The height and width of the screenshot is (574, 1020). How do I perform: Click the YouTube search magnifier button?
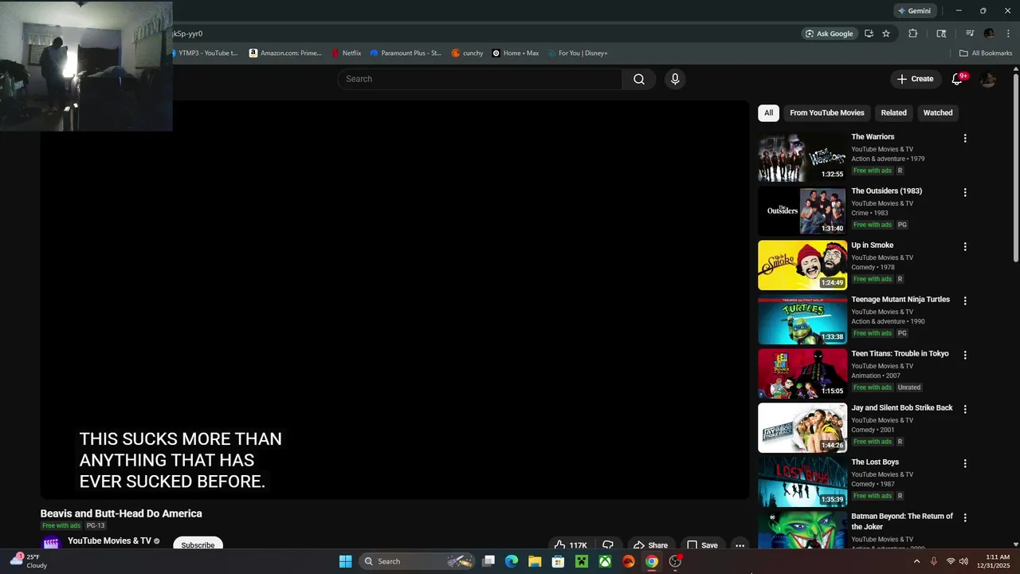click(639, 79)
